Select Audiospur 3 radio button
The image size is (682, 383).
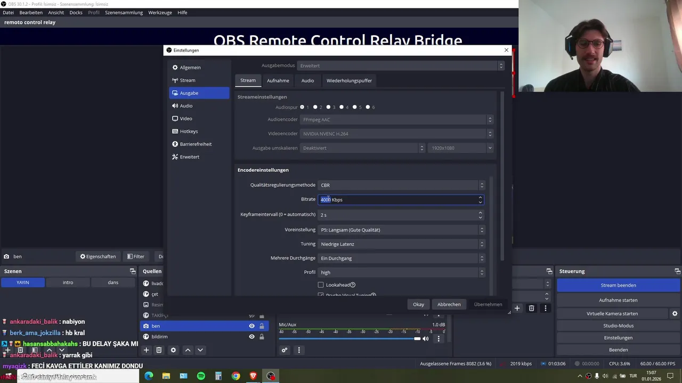pyautogui.click(x=329, y=107)
